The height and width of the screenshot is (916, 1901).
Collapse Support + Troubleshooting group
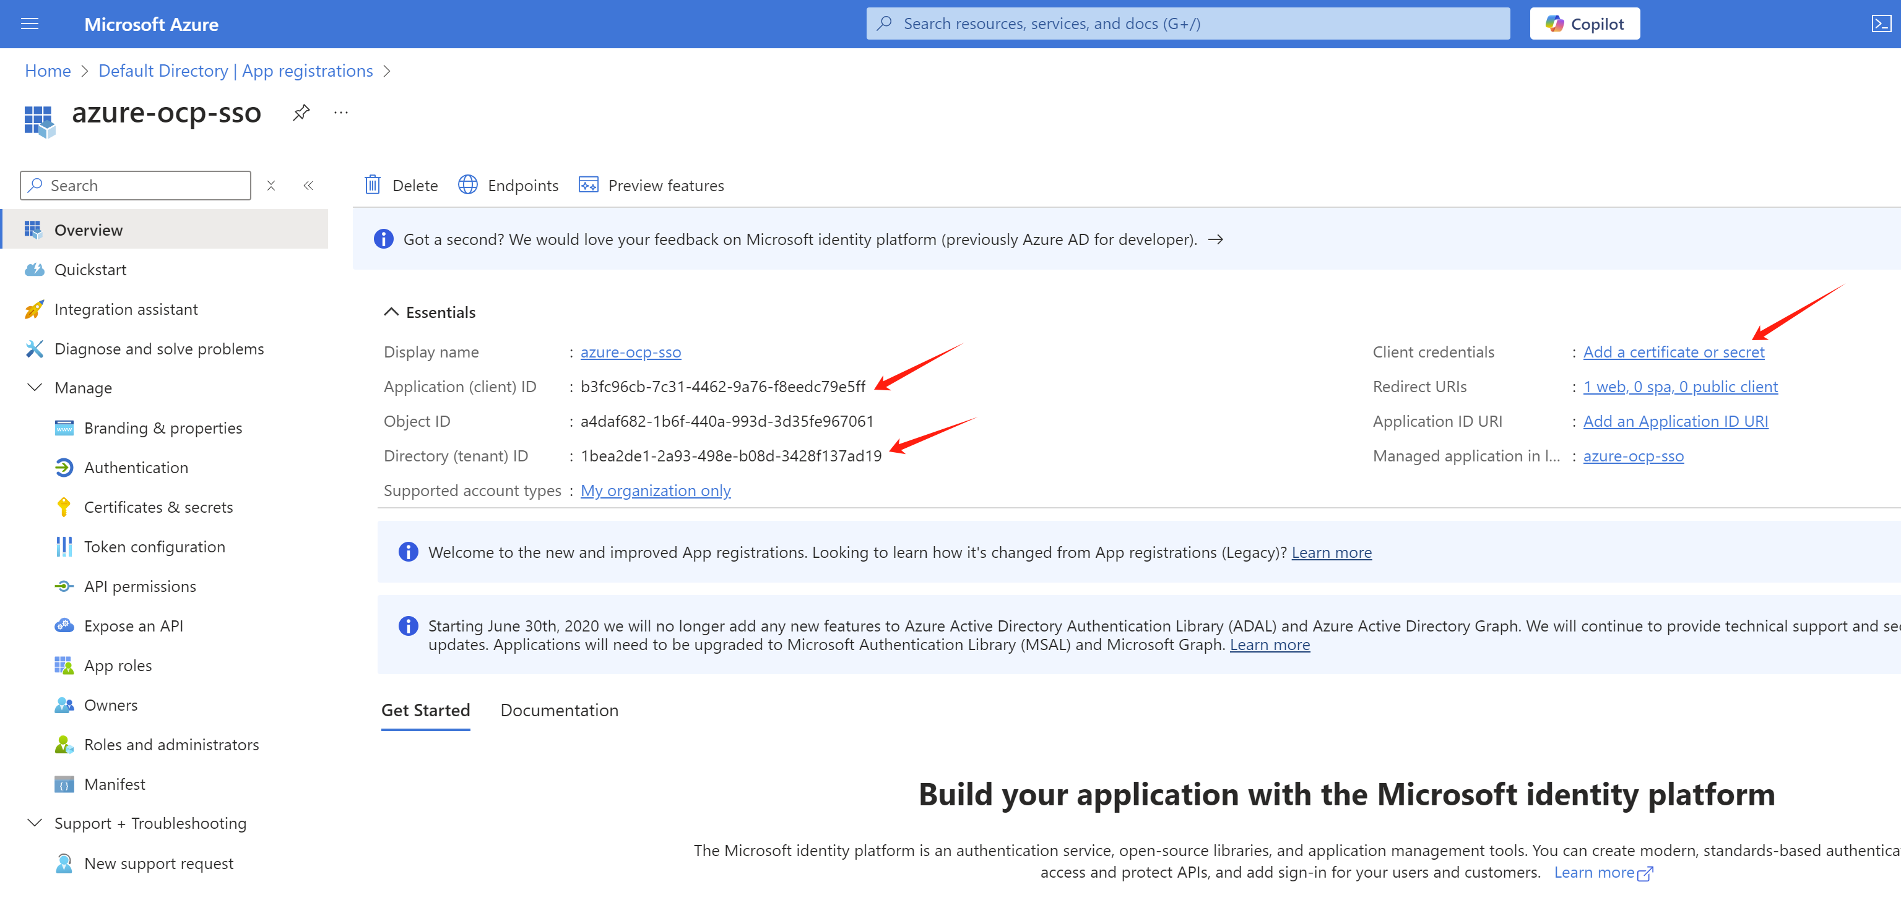point(34,823)
